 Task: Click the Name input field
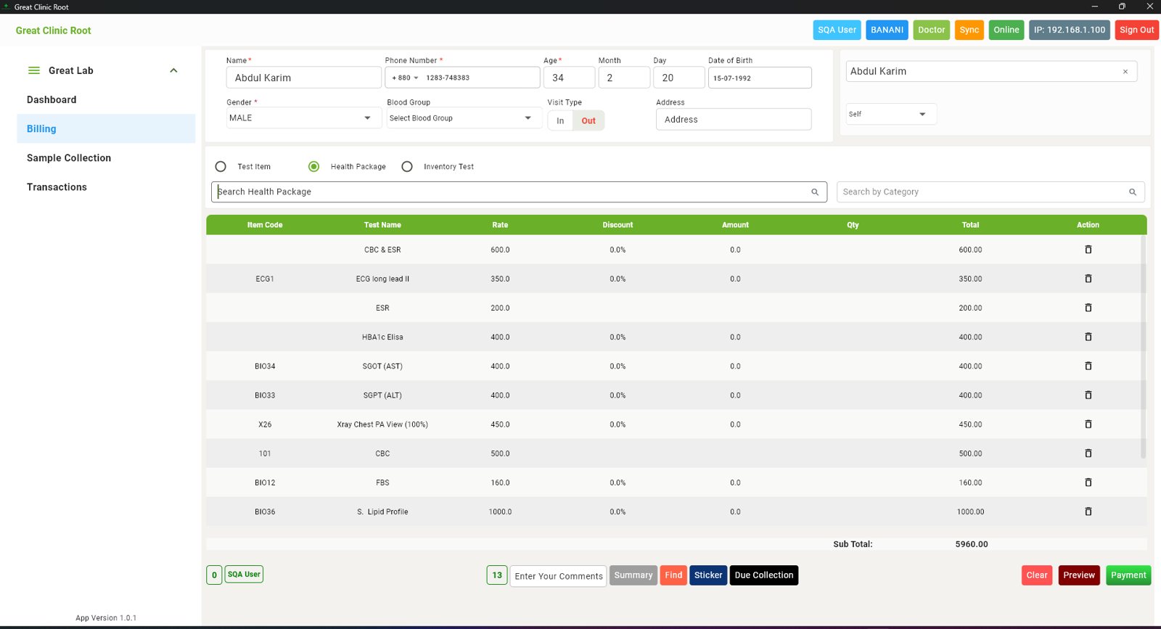(304, 78)
